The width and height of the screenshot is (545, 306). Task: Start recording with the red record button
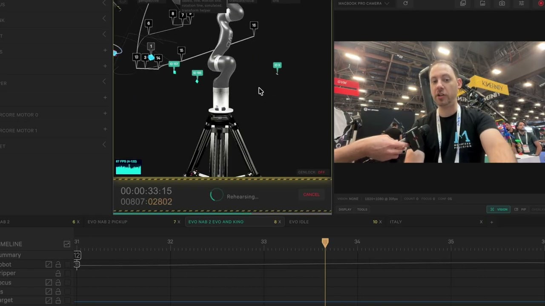click(541, 3)
